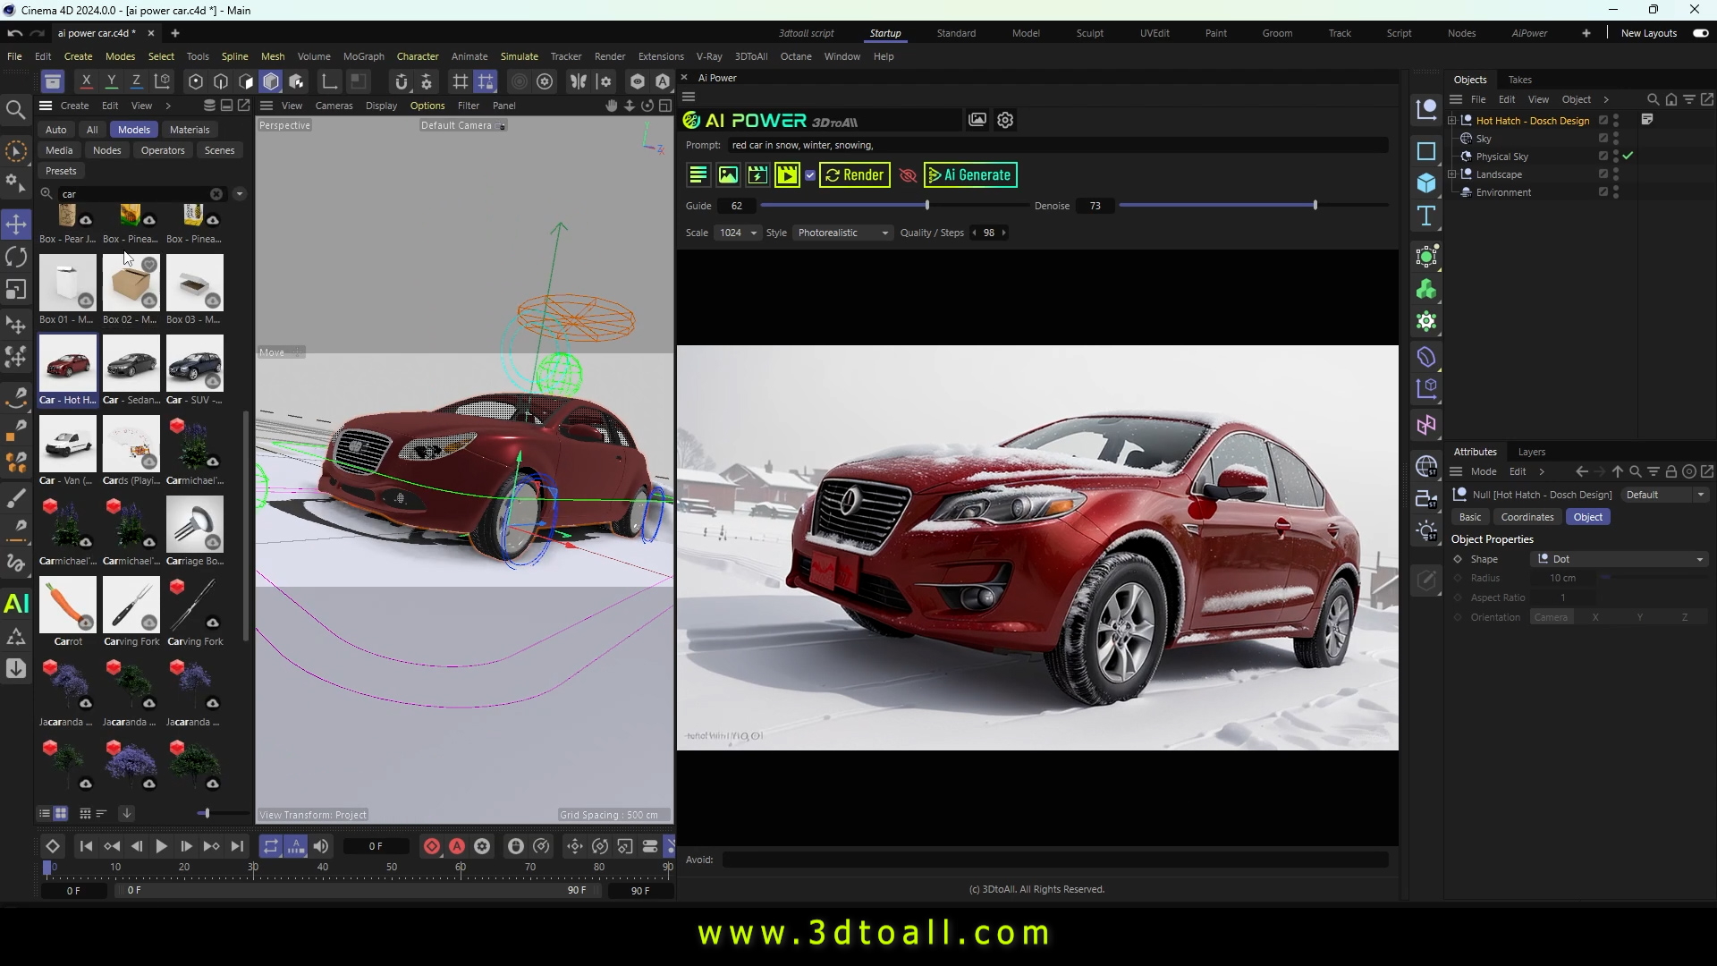Open AI Power settings gear icon
The image size is (1717, 966).
click(x=1005, y=120)
